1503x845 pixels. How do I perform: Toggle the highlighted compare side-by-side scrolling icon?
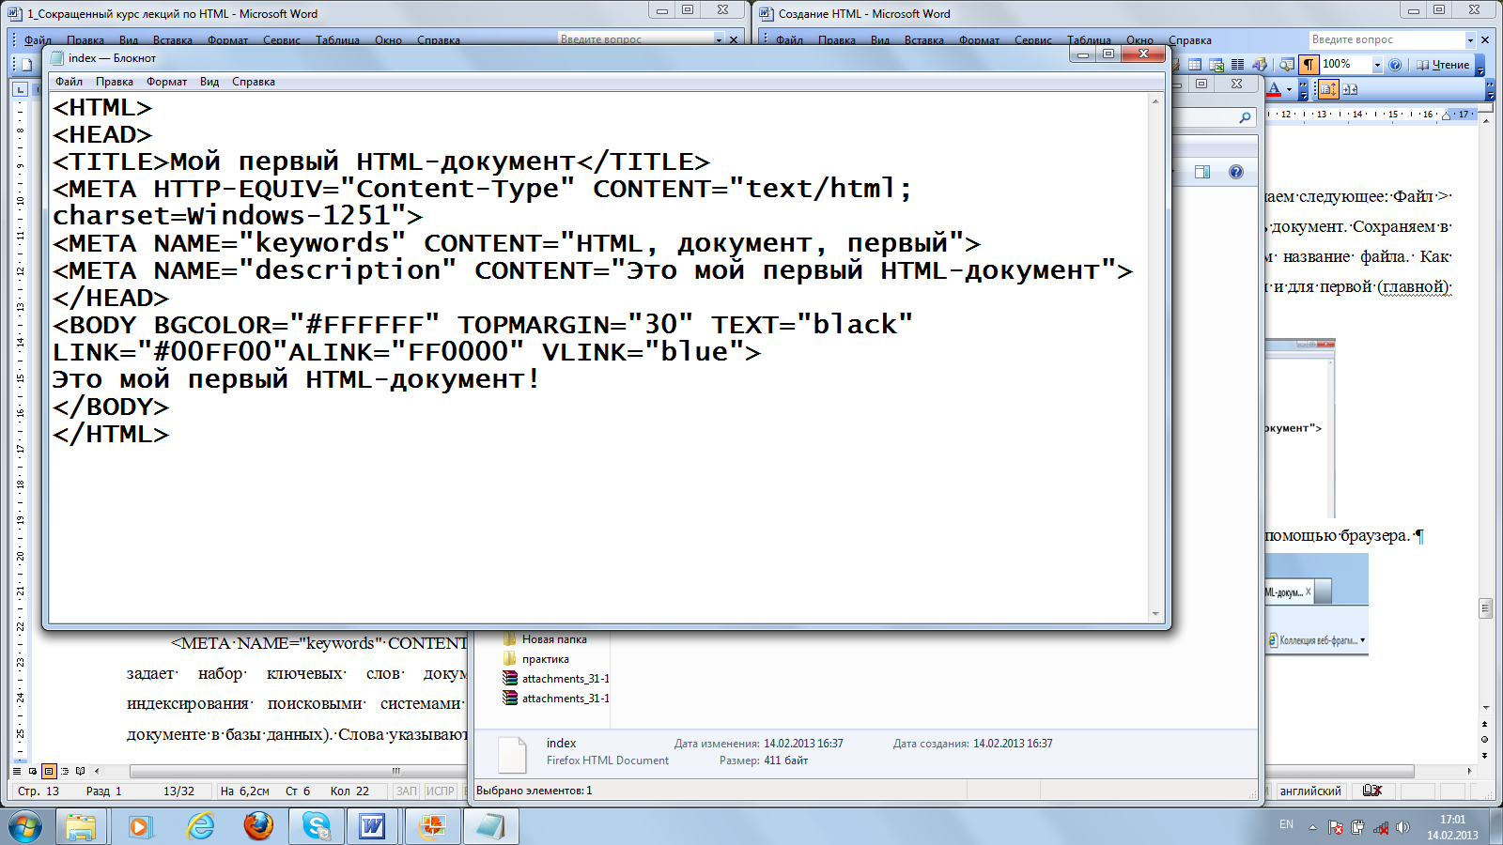pyautogui.click(x=1328, y=89)
